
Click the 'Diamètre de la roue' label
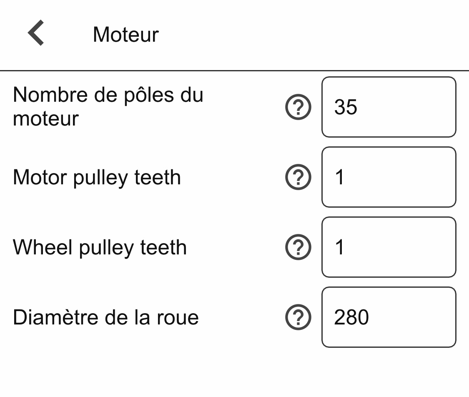[x=106, y=317]
